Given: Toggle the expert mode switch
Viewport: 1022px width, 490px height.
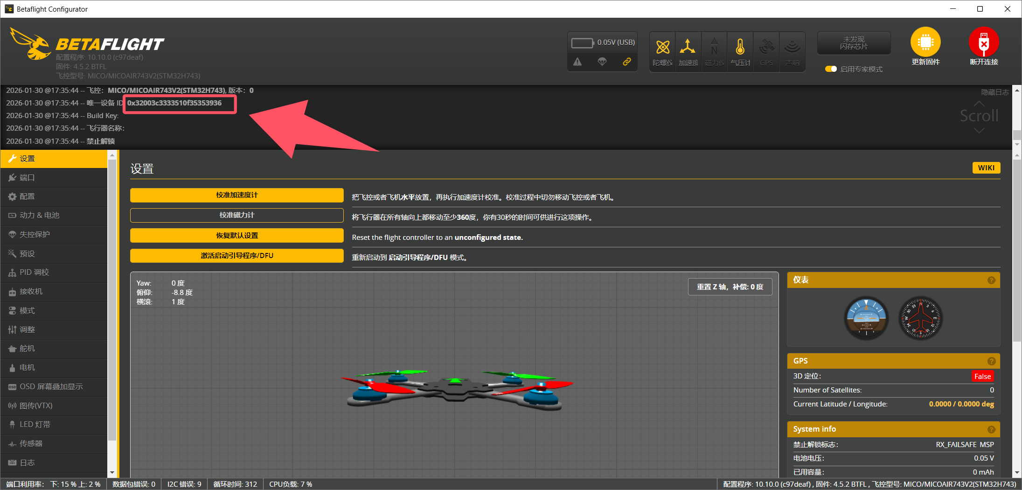Looking at the screenshot, I should [x=831, y=69].
